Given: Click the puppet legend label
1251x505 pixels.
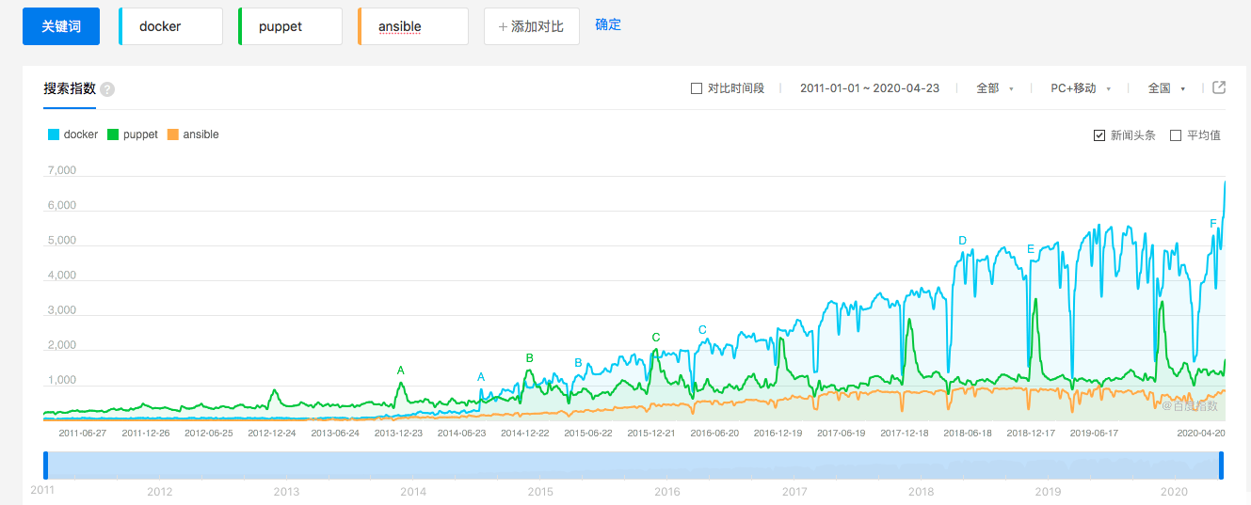Looking at the screenshot, I should point(140,134).
